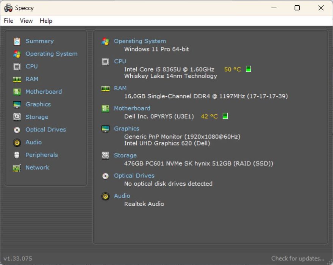Minimize the Speccy window
This screenshot has height=265, width=333.
(x=274, y=8)
